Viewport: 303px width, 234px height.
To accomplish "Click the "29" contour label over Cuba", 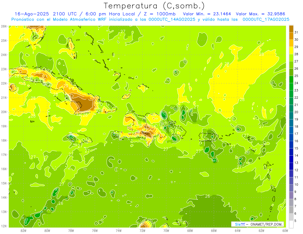I will (66, 86).
